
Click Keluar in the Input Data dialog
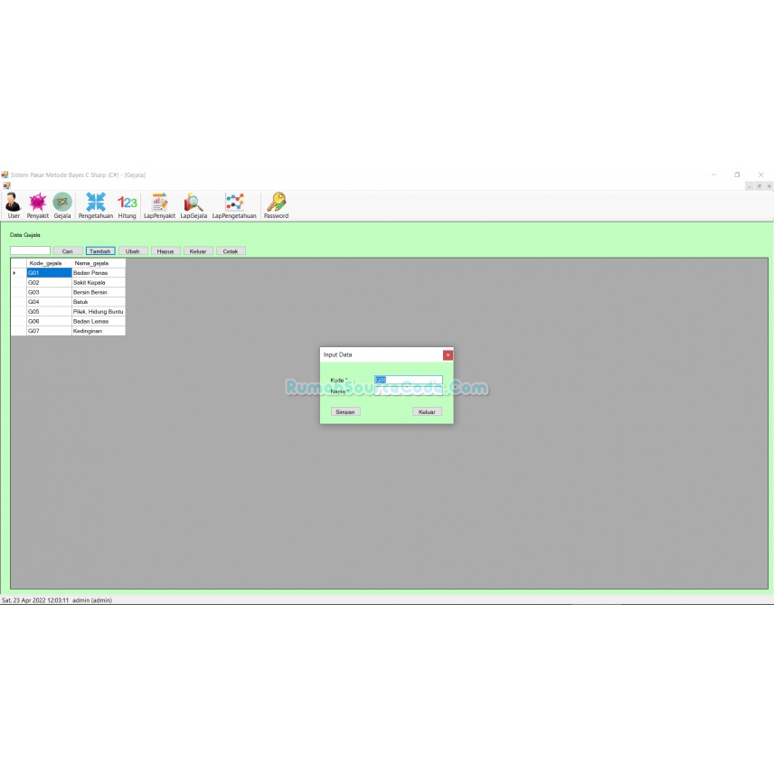(x=427, y=411)
